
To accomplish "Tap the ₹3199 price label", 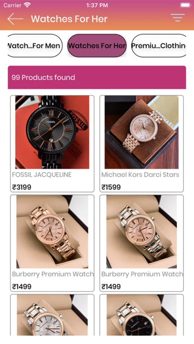I will [22, 187].
